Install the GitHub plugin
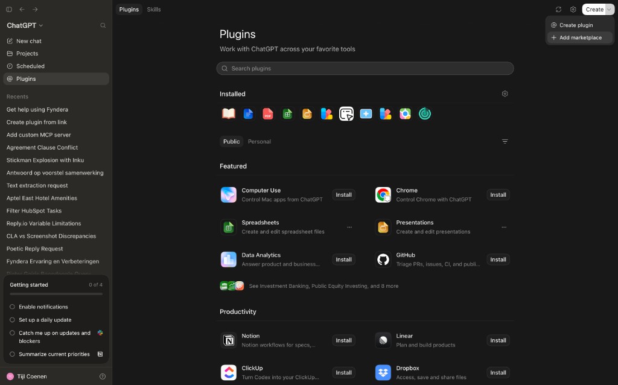 point(498,259)
